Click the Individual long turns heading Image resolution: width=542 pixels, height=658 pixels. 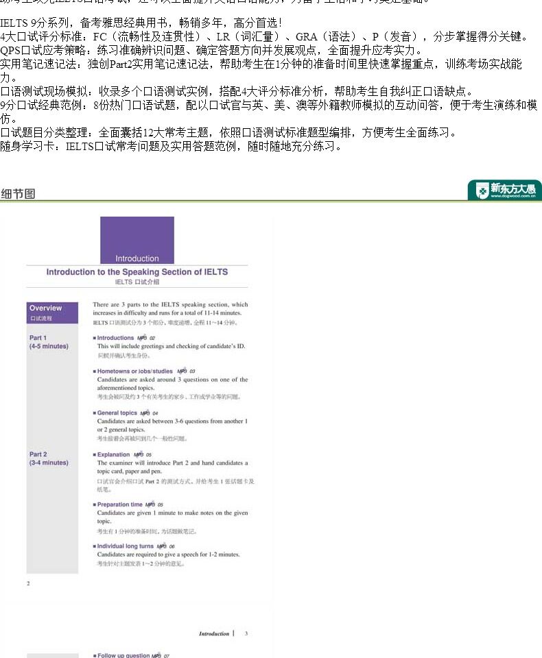click(123, 546)
